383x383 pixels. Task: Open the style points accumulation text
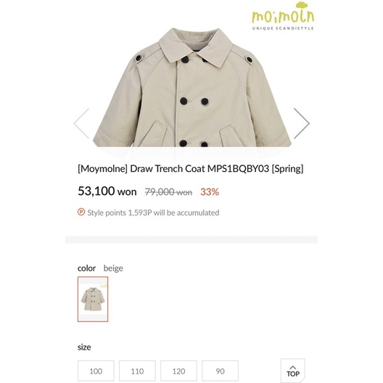(153, 213)
